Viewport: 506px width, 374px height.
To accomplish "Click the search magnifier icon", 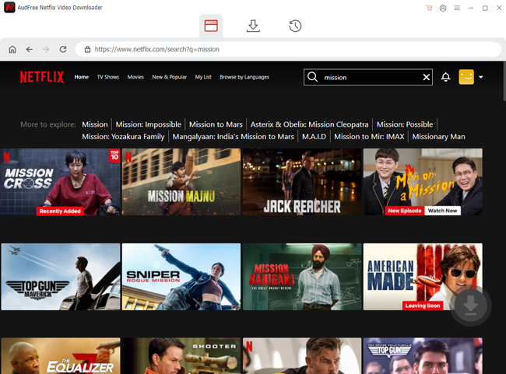I will point(312,77).
